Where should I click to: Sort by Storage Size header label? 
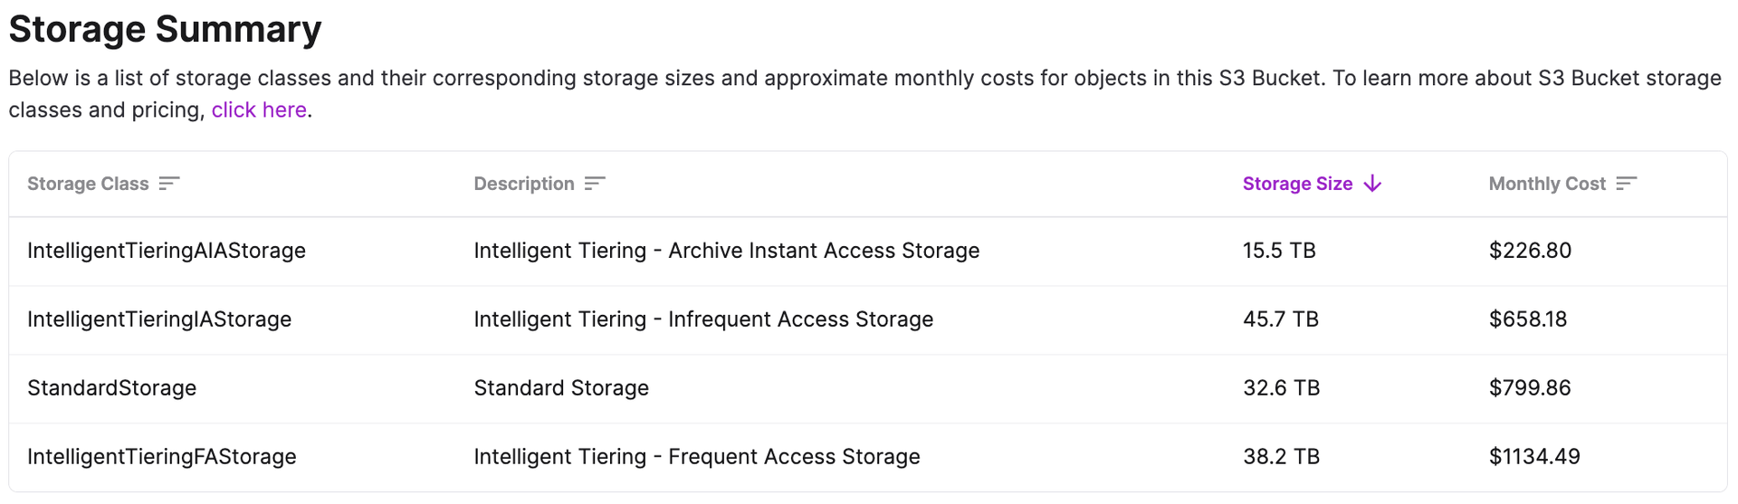[1297, 184]
